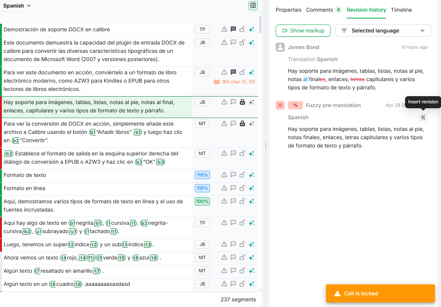Open the Spanish language dropdown

pos(17,6)
